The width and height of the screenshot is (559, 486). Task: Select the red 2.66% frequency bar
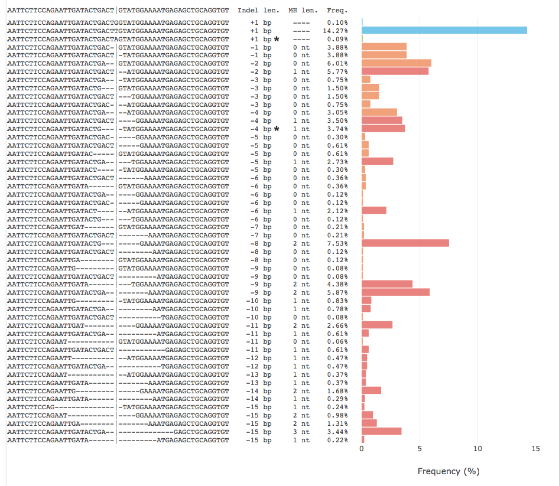coord(376,325)
